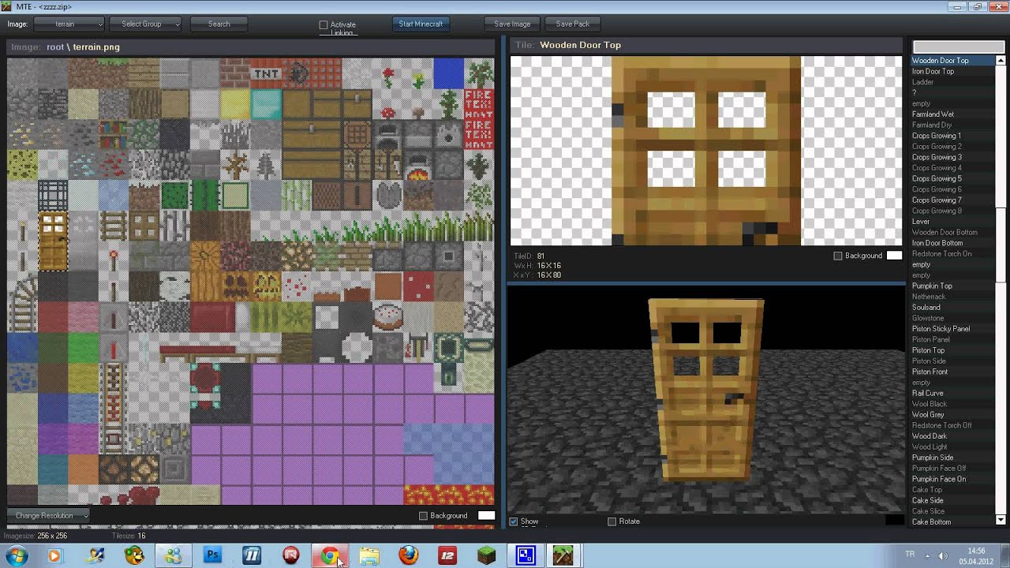Select Wood Light in tile list

(x=953, y=447)
